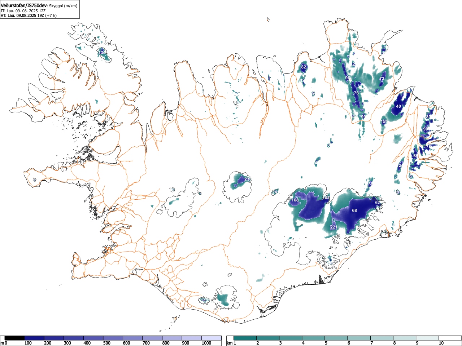Select the 'IT: Lau. 09. 08. 2025 12Z' line
The image size is (462, 346).
pos(23,11)
